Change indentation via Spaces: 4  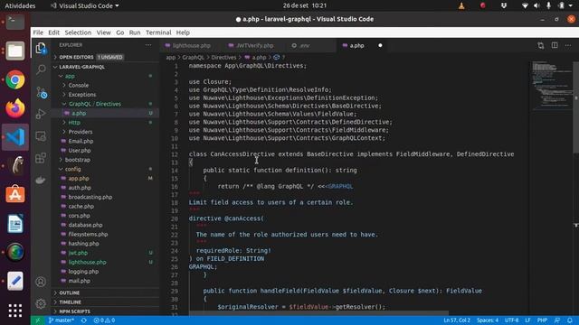pos(488,320)
